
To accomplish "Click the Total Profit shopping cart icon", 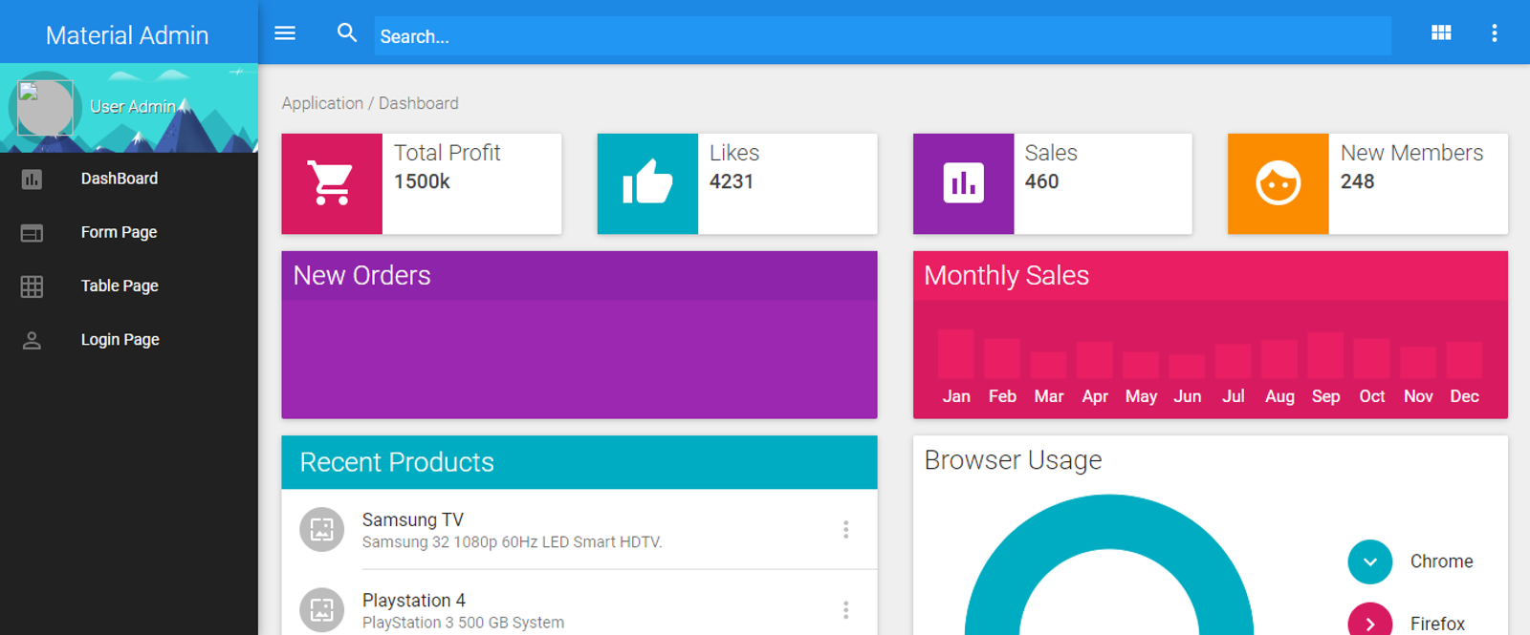I will point(332,183).
